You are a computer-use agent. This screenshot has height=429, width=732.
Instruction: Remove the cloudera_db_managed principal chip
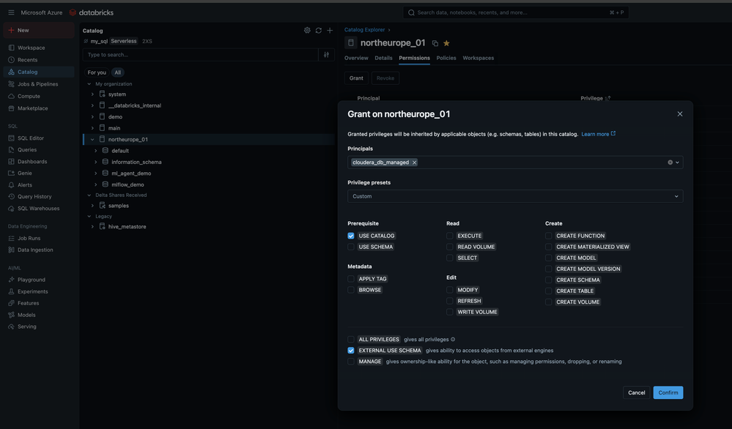pos(414,163)
